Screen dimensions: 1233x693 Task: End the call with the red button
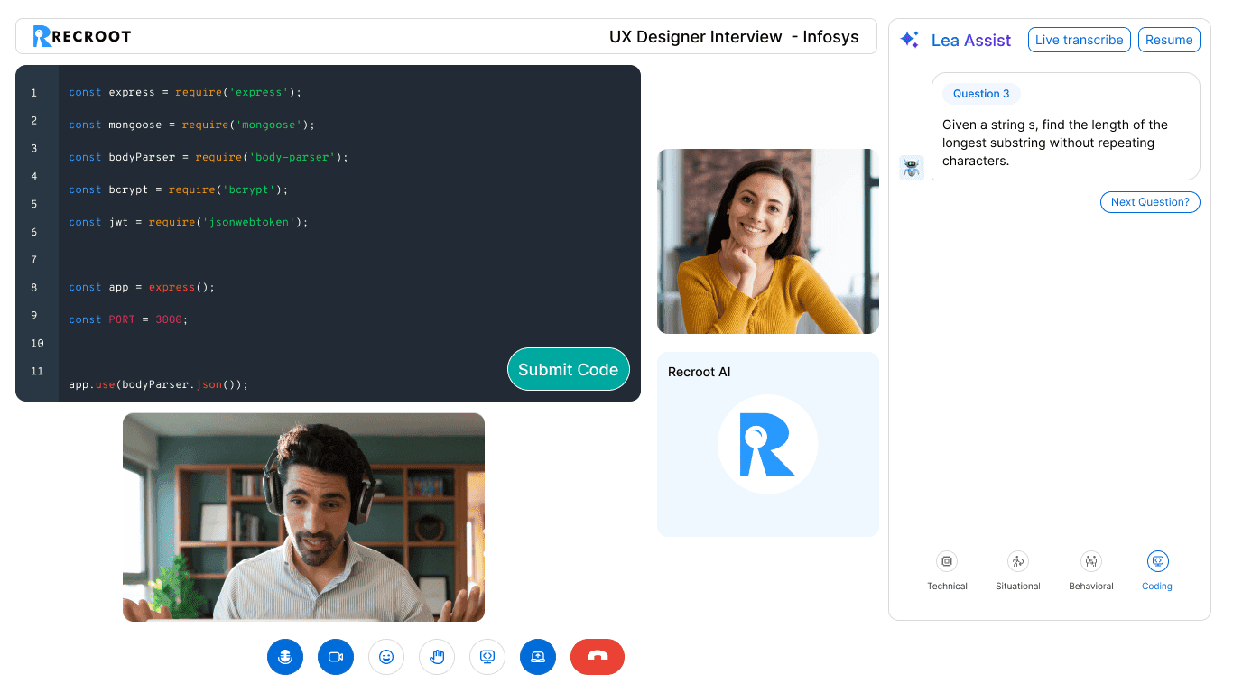(598, 657)
